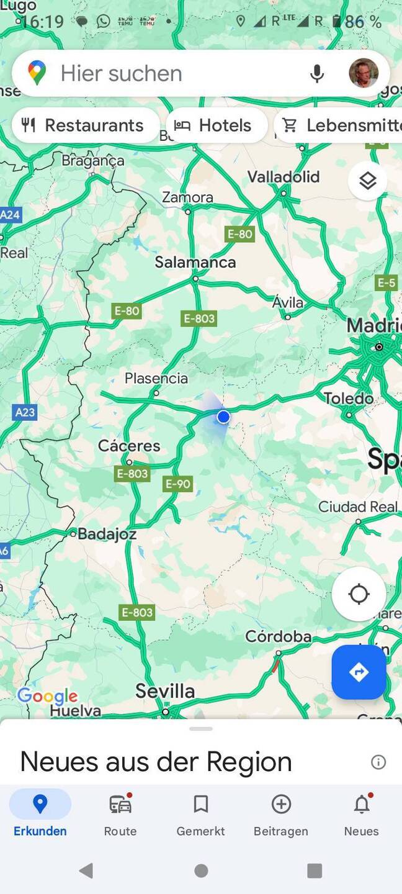Screen dimensions: 402x894
Task: Open the profile avatar account menu
Action: tap(364, 73)
